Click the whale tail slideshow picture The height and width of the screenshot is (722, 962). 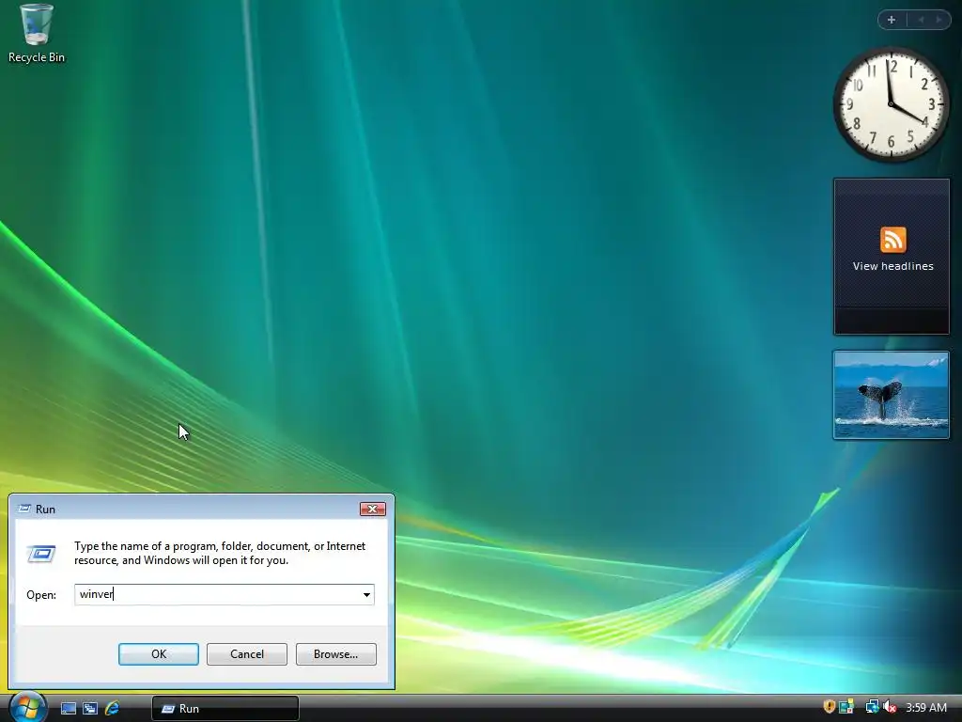click(891, 395)
